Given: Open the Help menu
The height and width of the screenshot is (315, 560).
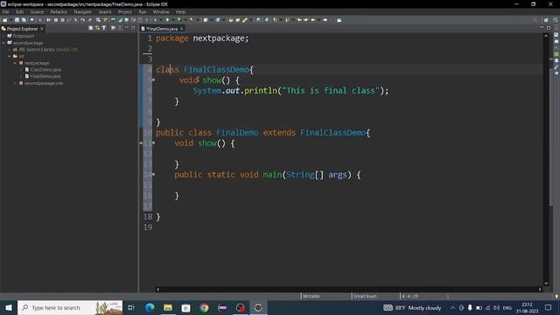Looking at the screenshot, I should click(181, 11).
